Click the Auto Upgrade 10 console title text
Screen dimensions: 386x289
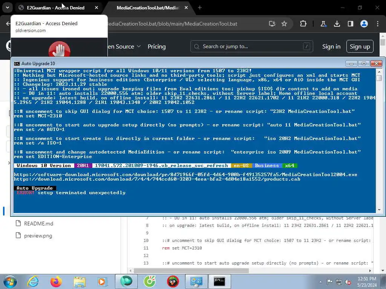pos(38,64)
